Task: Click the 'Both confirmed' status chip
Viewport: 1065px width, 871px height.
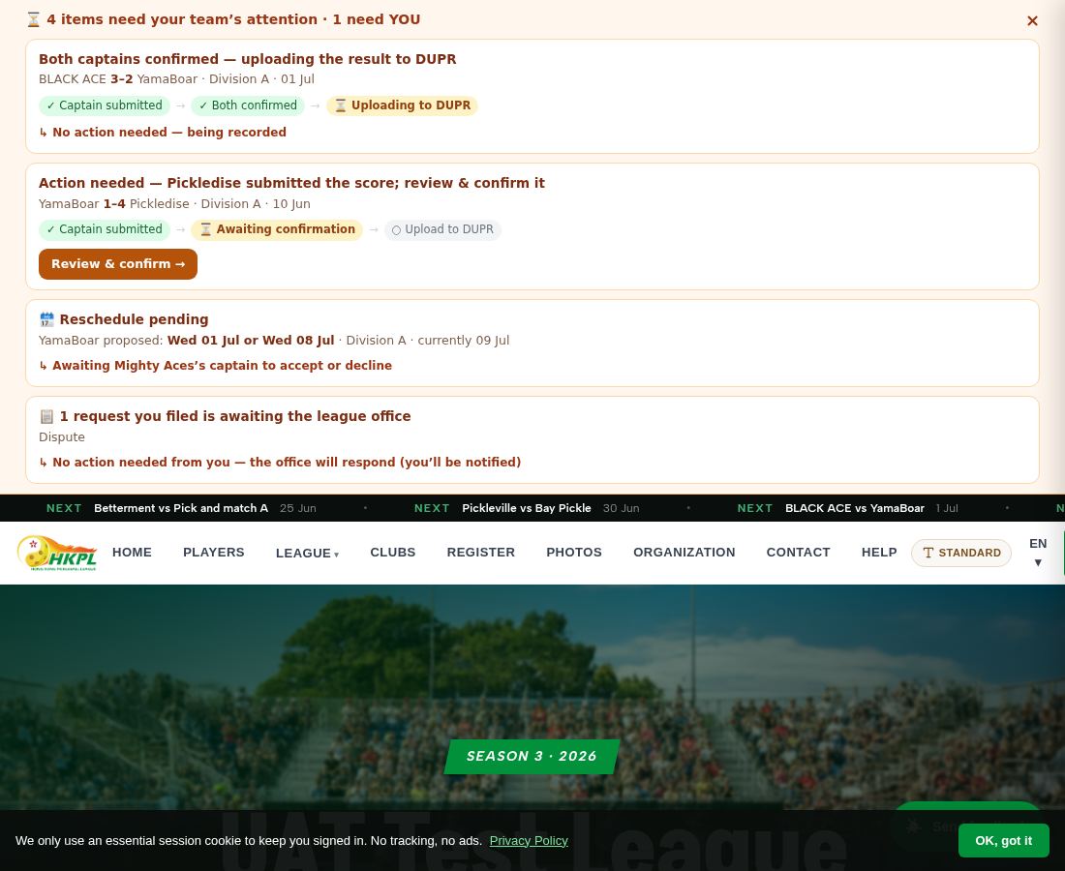Action: tap(248, 105)
